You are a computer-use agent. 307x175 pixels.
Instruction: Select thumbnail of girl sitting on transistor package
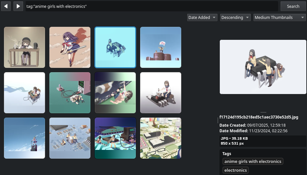pyautogui.click(x=161, y=93)
